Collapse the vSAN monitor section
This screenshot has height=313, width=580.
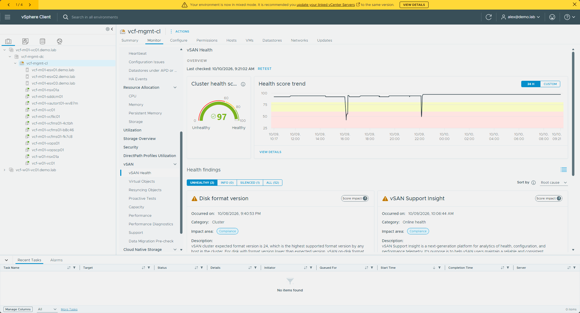point(175,164)
